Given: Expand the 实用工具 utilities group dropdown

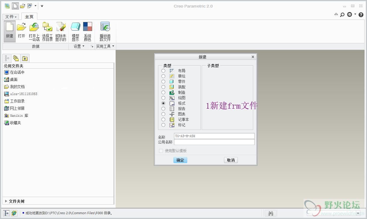Looking at the screenshot, I should [105, 46].
